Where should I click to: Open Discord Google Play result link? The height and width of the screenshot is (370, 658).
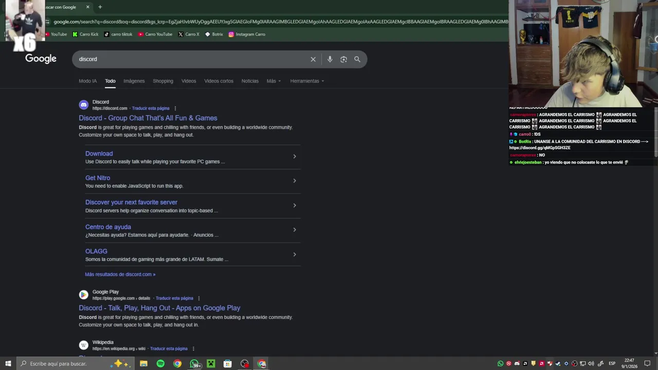tap(159, 308)
